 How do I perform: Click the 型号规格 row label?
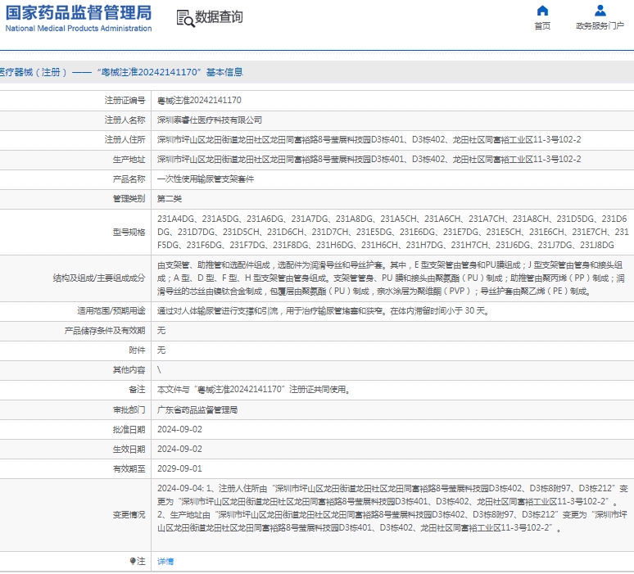pyautogui.click(x=129, y=232)
